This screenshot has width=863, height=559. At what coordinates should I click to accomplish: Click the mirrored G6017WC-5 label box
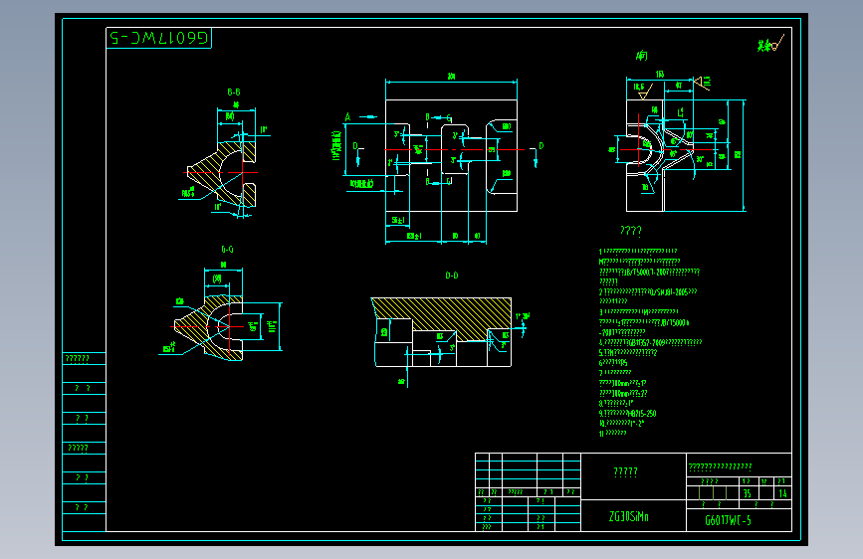pos(158,38)
